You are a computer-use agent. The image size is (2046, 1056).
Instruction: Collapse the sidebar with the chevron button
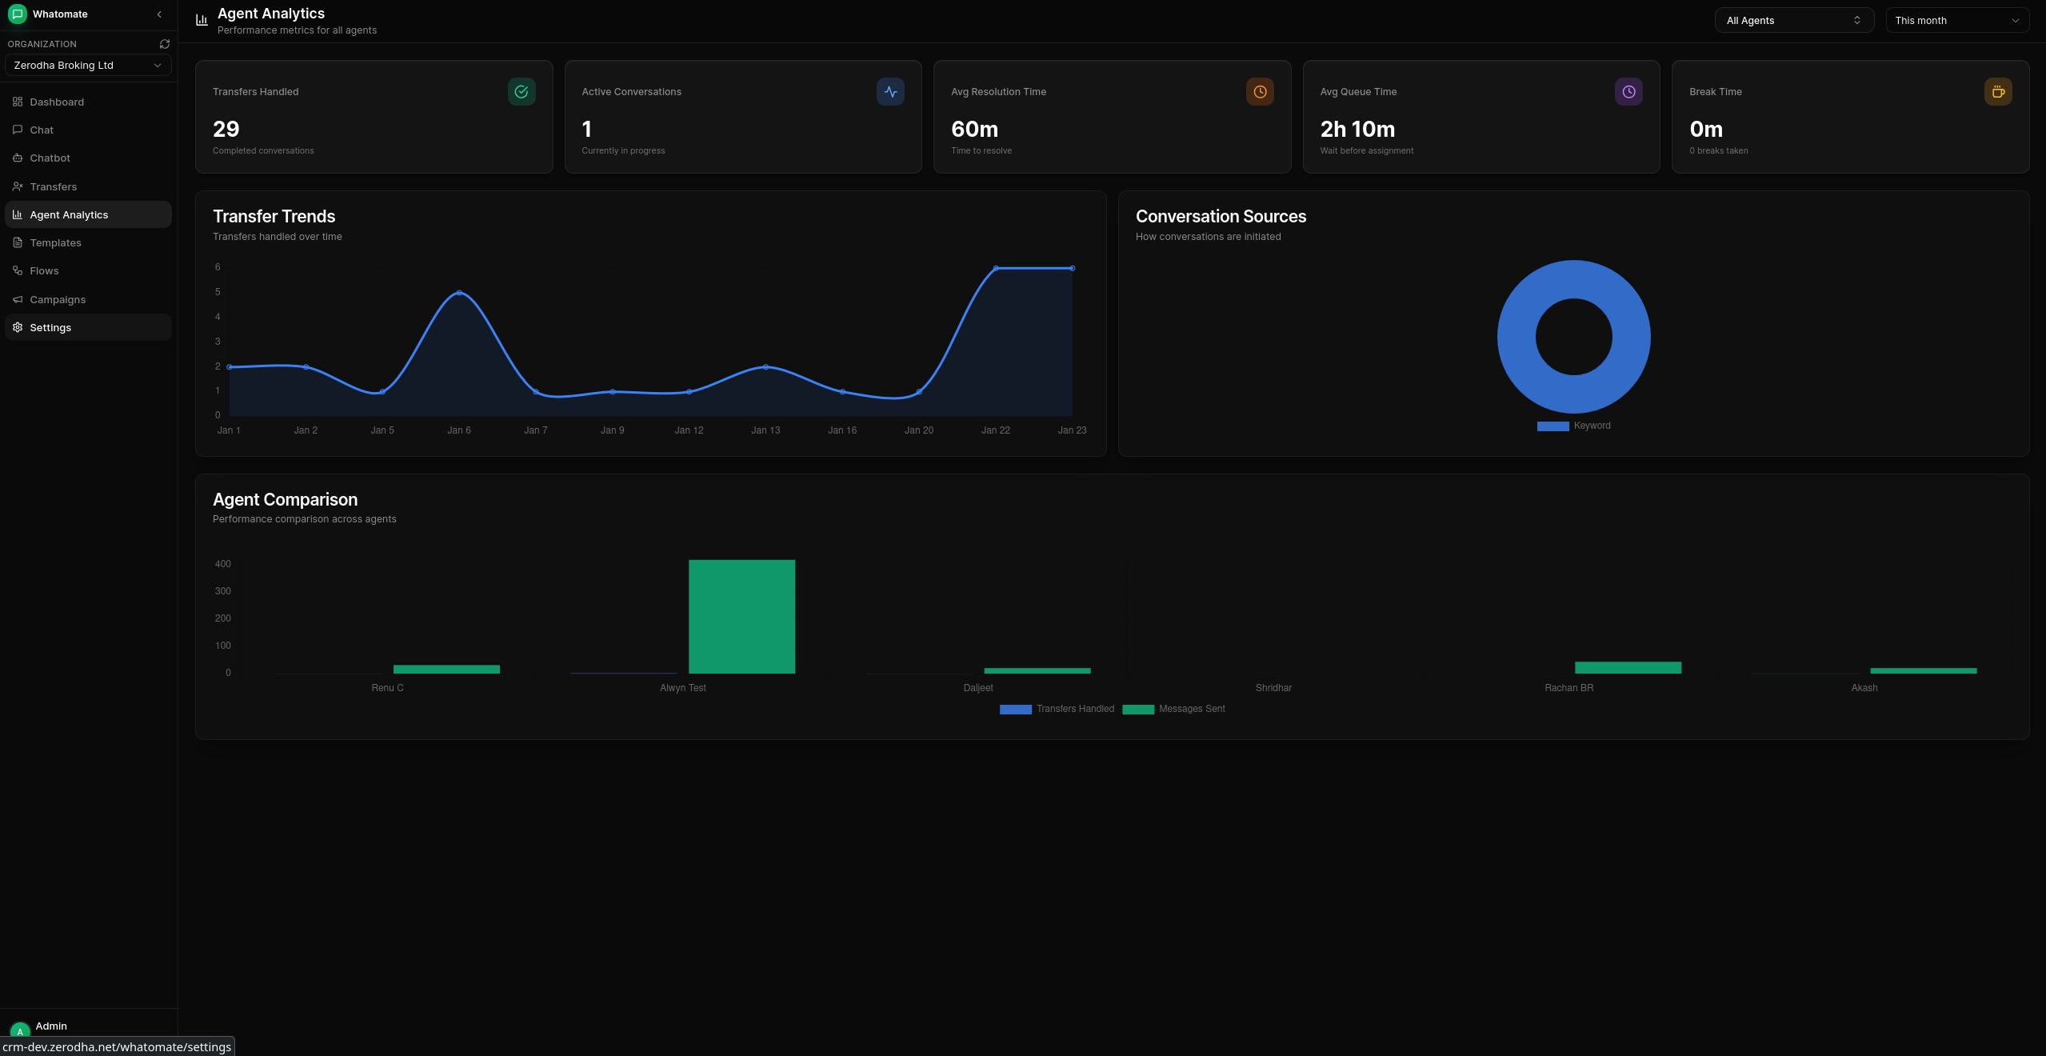pos(158,14)
